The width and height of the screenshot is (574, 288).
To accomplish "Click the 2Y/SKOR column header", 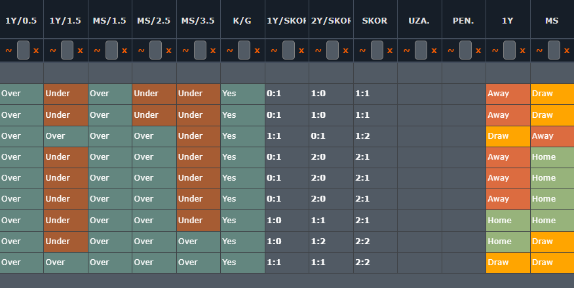I will click(331, 20).
